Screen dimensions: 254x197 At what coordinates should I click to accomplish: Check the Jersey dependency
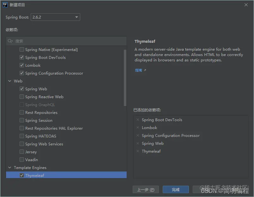[22, 152]
